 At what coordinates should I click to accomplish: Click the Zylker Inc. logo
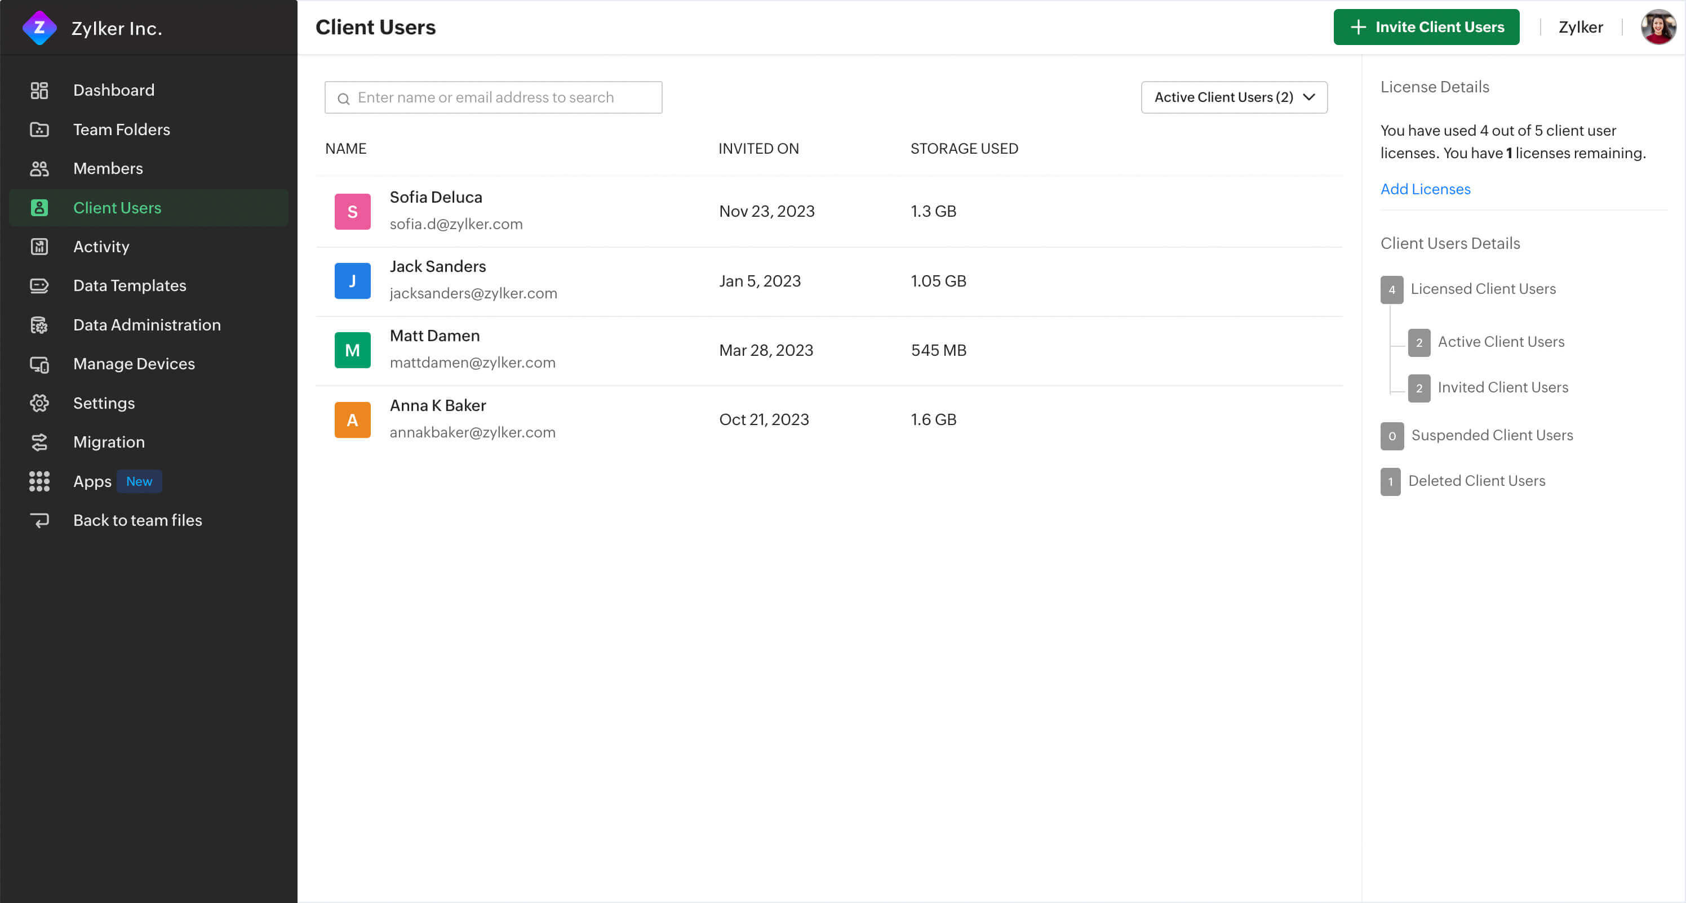(x=39, y=28)
